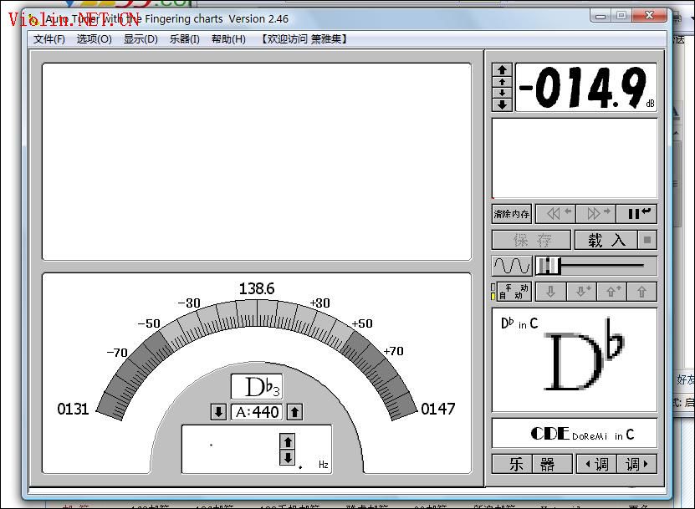Click the Hz field up arrow
The height and width of the screenshot is (509, 695).
(288, 441)
